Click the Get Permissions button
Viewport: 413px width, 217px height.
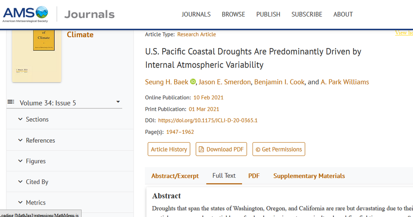point(278,149)
